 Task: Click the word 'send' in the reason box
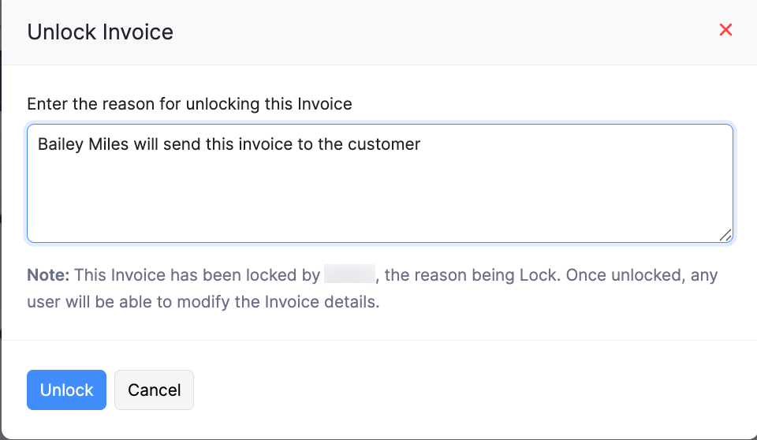[181, 145]
